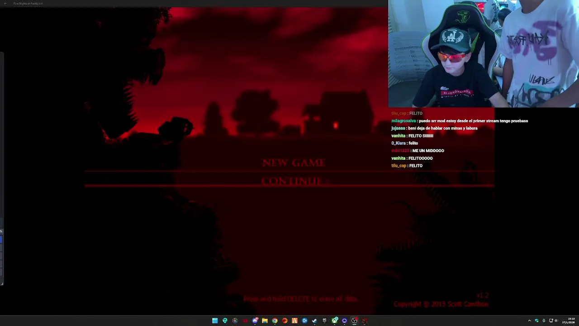
Task: Click the 'FELITOOOOO' chat message by vanhita
Action: [x=412, y=158]
